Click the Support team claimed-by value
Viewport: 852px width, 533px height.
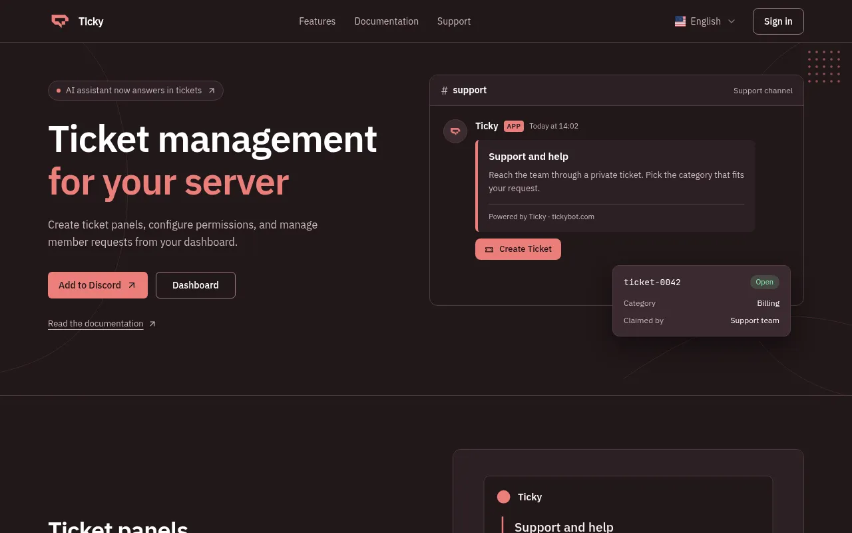pos(755,320)
